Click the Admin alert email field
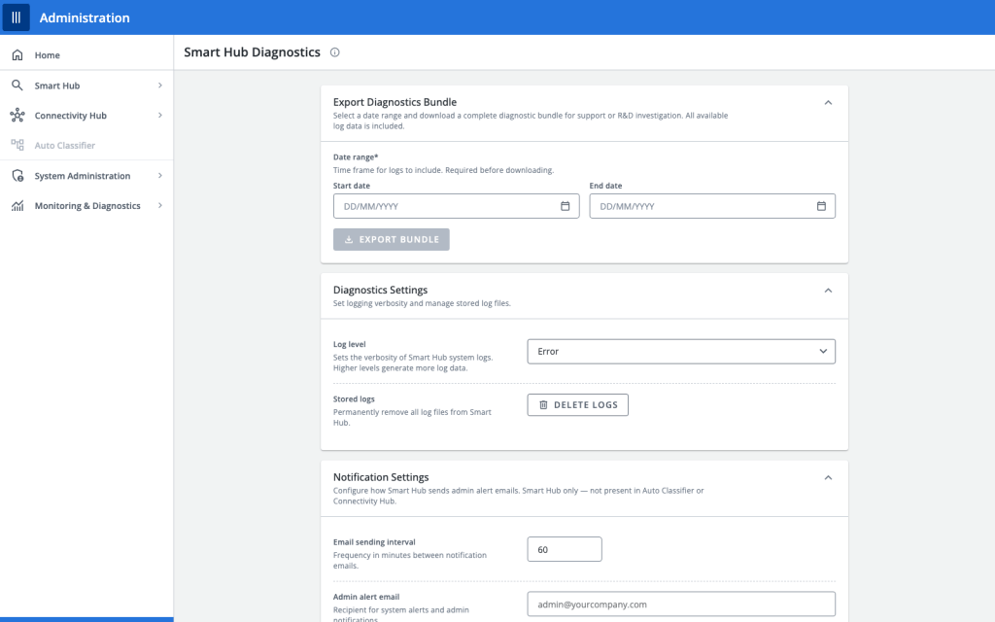995x622 pixels. [681, 605]
